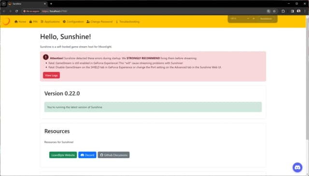Screen dimensions: 309x176
Task: Minimize the browser window
Action: 289,4
